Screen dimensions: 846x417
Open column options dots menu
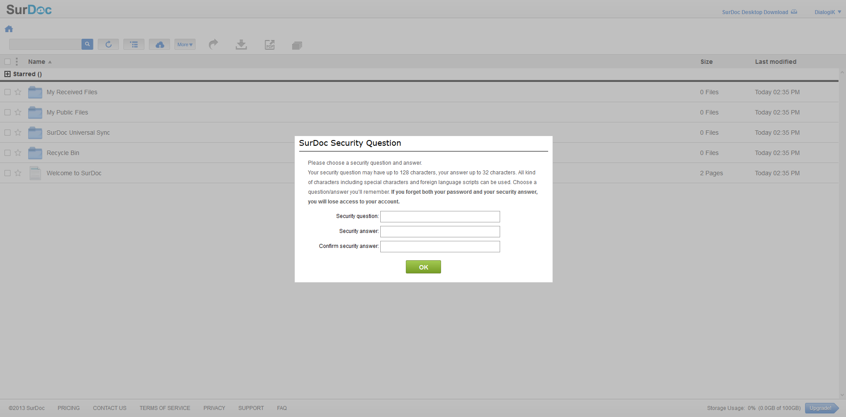(17, 62)
